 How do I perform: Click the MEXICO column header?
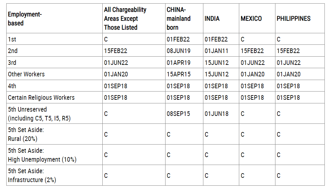coord(251,19)
